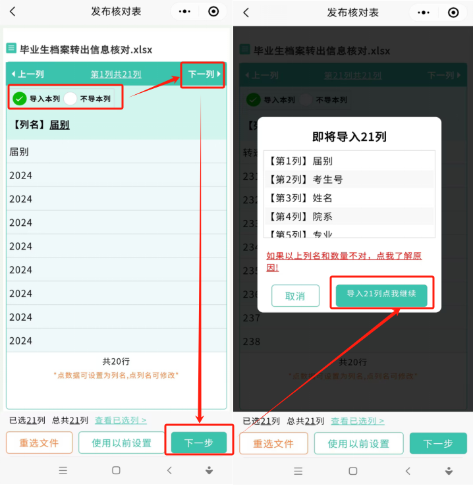
Task: Tap left phone navigation accessibility icon
Action: click(x=209, y=470)
